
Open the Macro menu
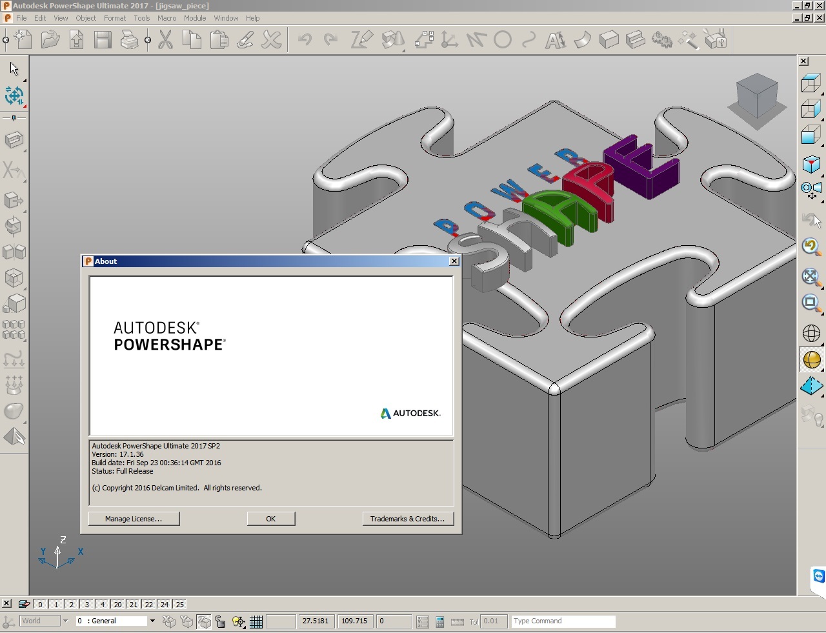(167, 18)
